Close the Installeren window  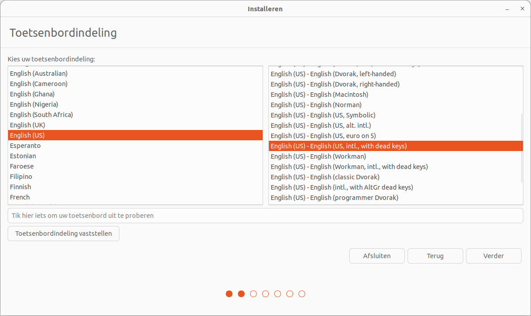pyautogui.click(x=522, y=9)
